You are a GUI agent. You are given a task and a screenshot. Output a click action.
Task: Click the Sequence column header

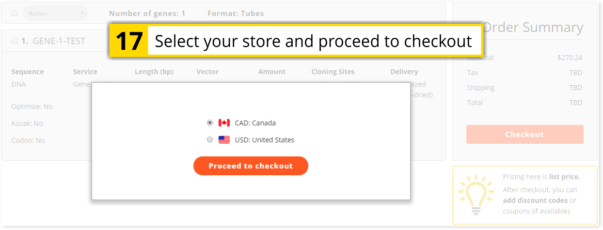click(28, 72)
